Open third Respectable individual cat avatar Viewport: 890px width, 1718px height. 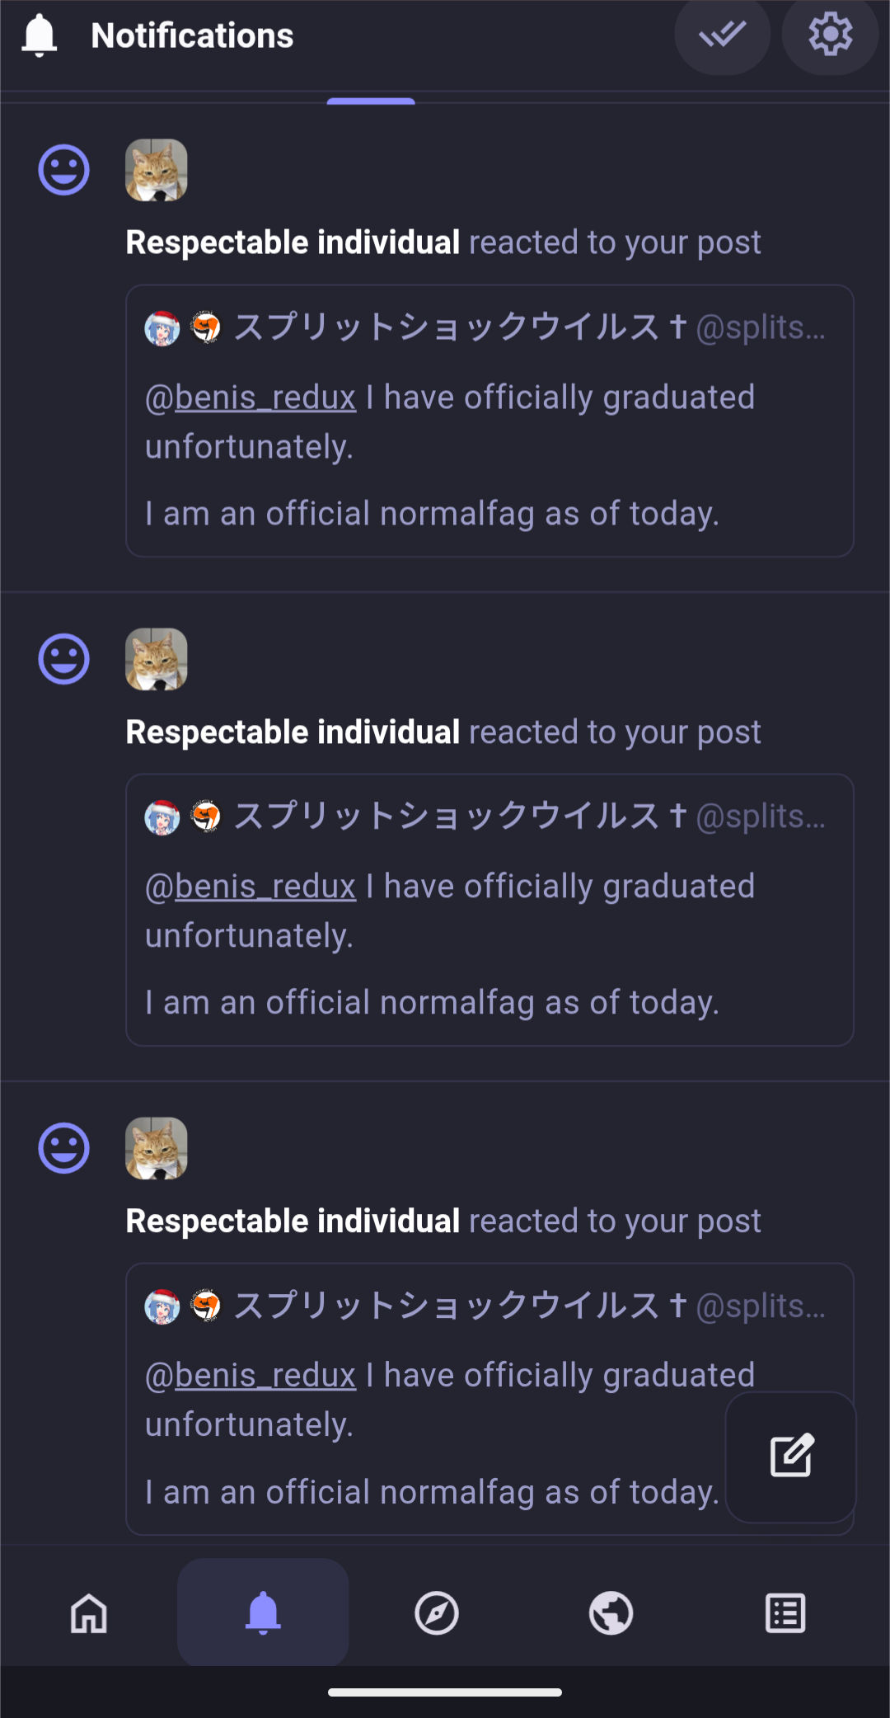click(x=157, y=1148)
